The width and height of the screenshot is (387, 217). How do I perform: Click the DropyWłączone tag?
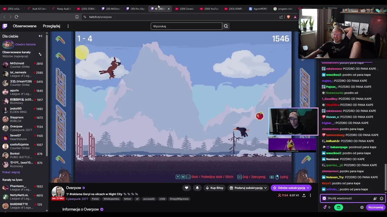(x=179, y=199)
